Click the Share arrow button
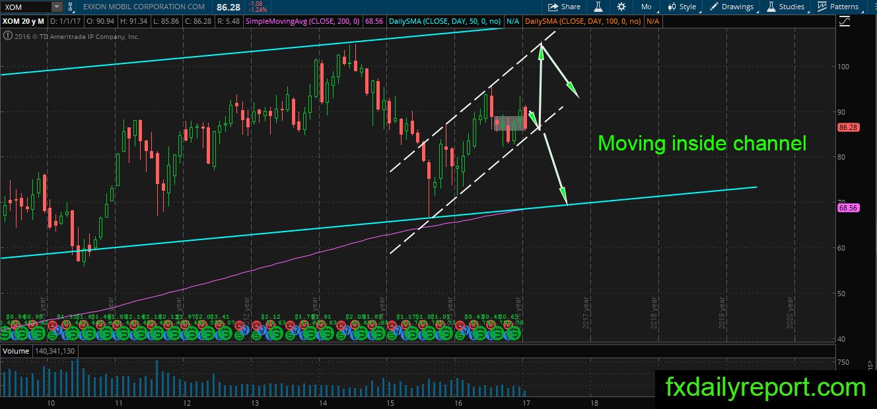 point(565,7)
